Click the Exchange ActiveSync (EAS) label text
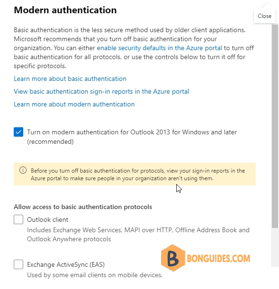279x289 pixels. 66,265
